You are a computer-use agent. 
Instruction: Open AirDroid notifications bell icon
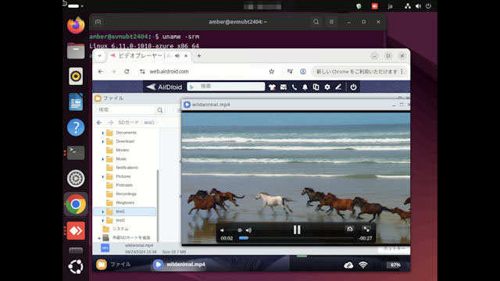click(305, 87)
